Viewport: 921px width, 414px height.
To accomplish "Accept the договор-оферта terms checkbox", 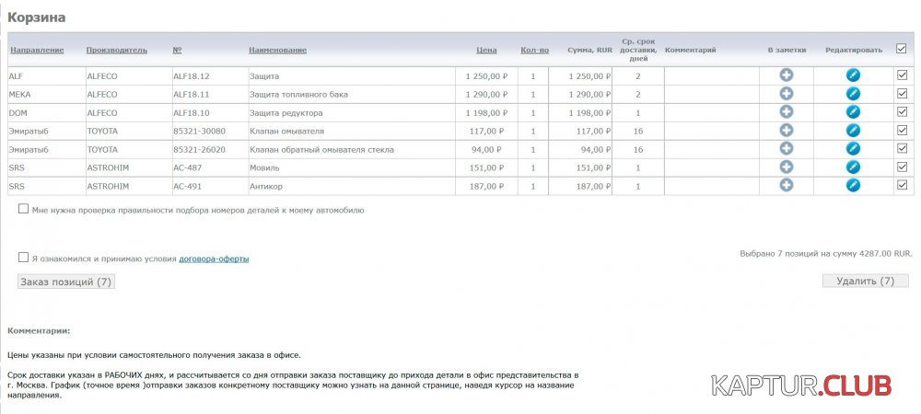I will coord(23,259).
